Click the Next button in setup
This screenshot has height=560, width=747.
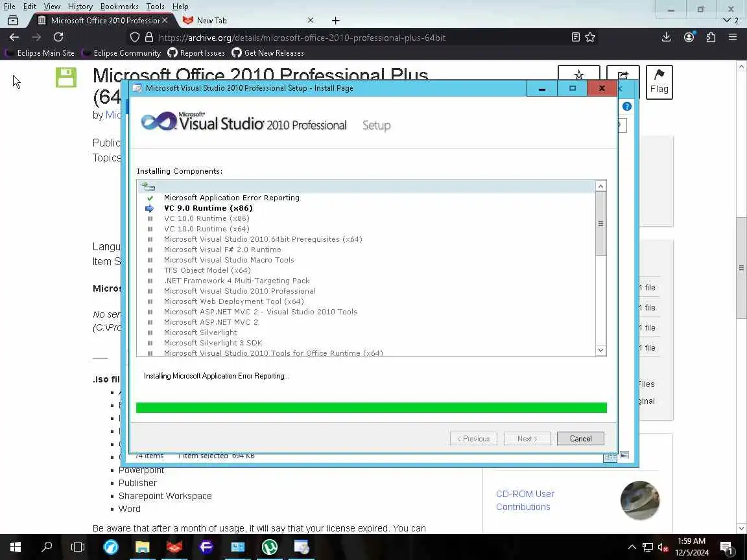pyautogui.click(x=527, y=439)
